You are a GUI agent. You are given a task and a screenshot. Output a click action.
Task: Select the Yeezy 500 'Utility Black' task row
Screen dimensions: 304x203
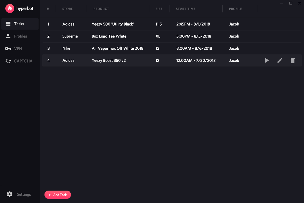[x=172, y=24]
